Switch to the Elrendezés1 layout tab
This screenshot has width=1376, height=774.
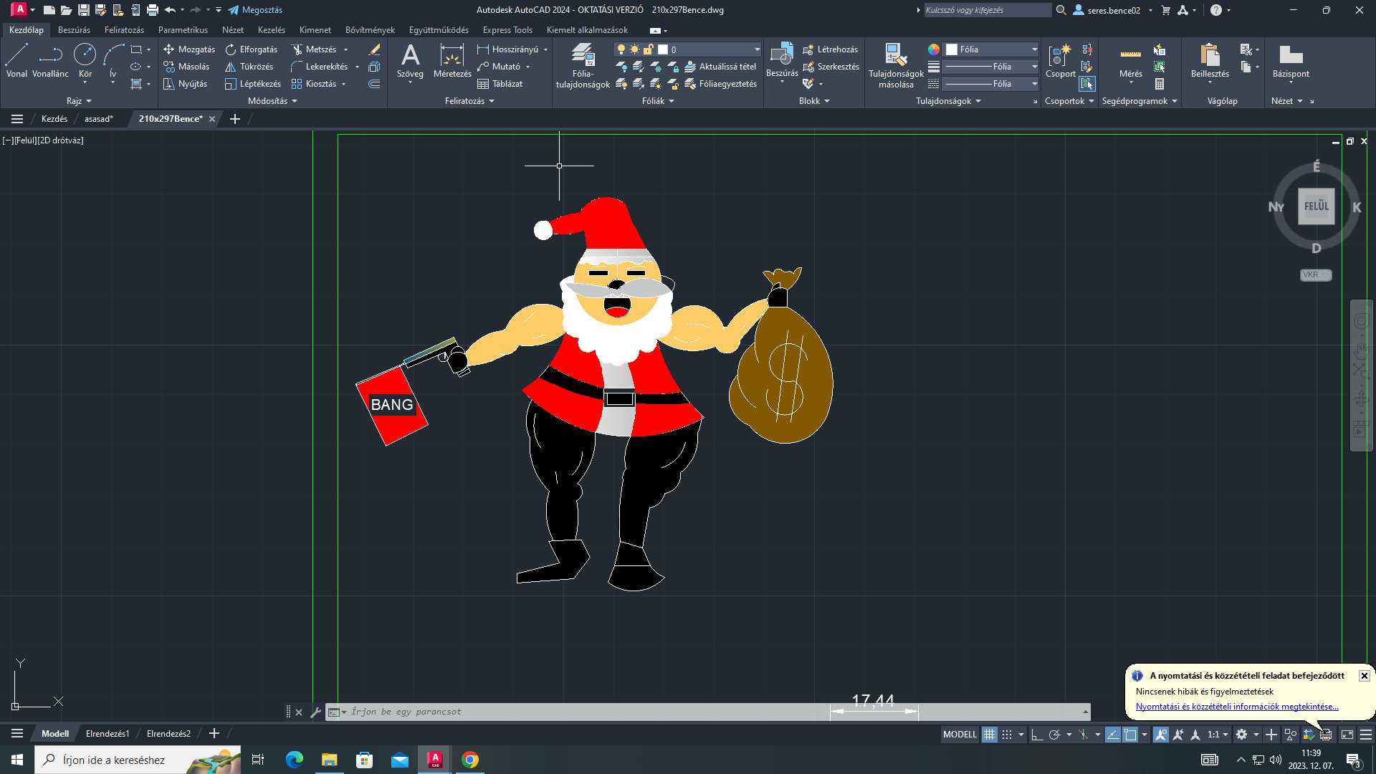107,734
